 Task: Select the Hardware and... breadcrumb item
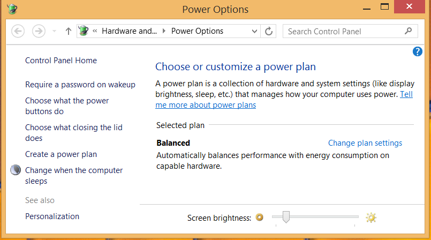pos(129,31)
